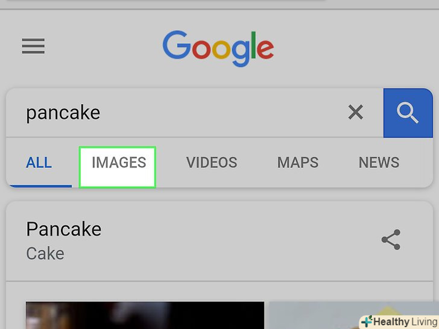Image resolution: width=439 pixels, height=329 pixels.
Task: Share the Pancake result
Action: coord(391,240)
